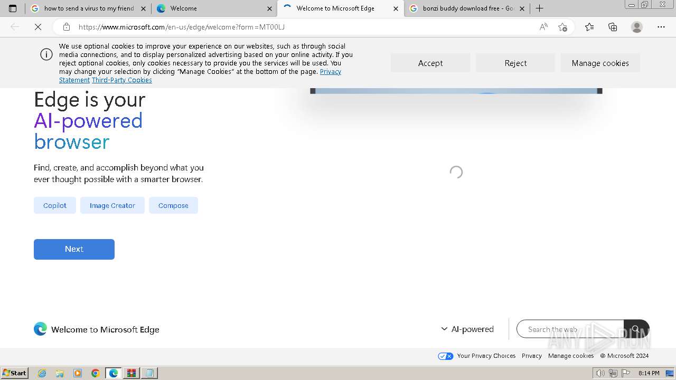Open media player from taskbar
The width and height of the screenshot is (676, 380).
tap(78, 373)
